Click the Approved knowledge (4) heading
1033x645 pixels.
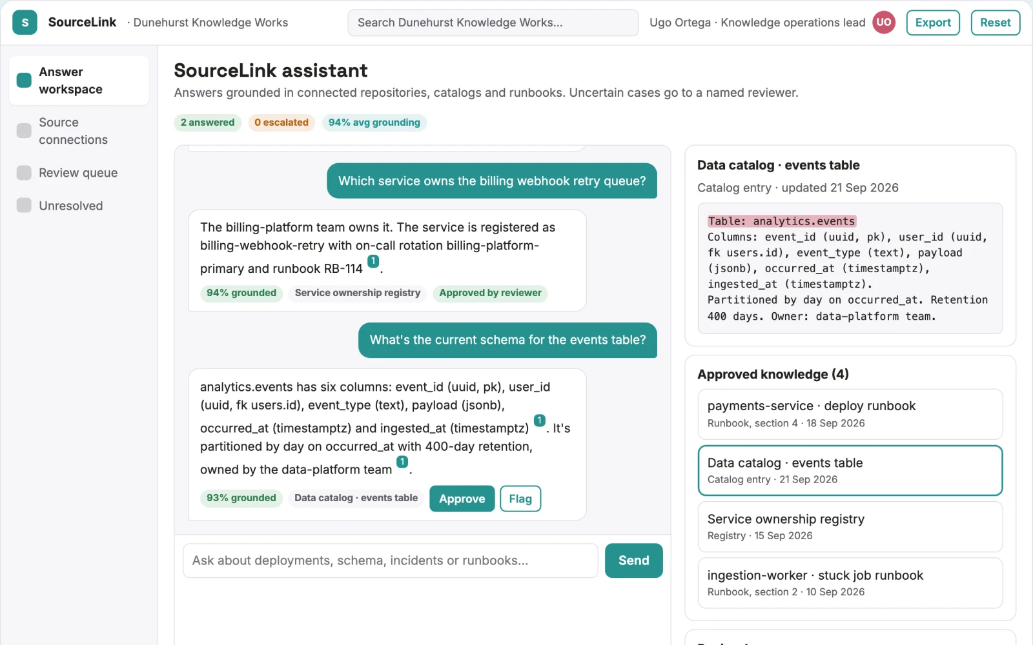tap(773, 374)
